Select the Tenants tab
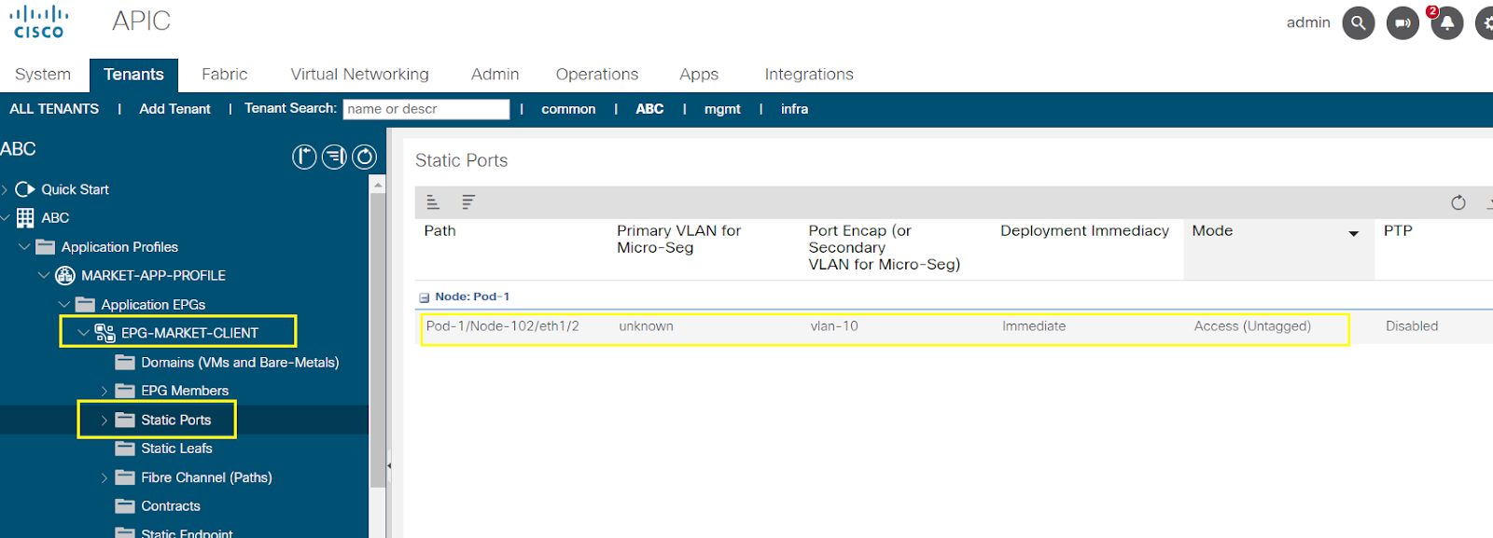 134,75
